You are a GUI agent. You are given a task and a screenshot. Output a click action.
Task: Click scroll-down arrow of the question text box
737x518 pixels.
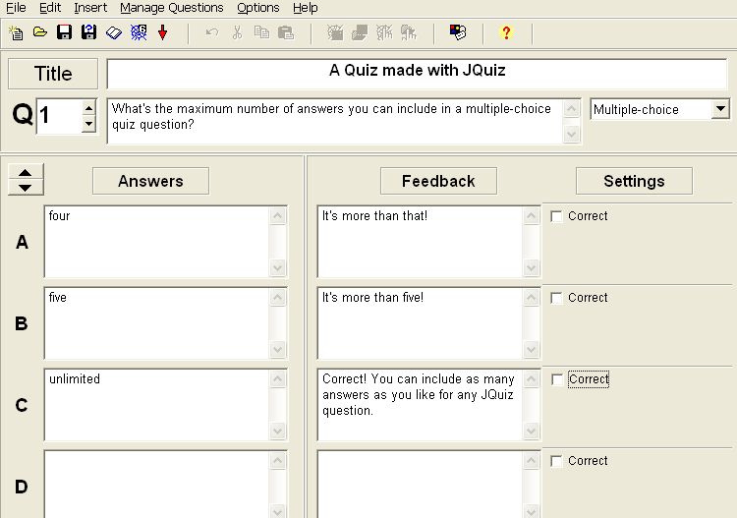pyautogui.click(x=572, y=134)
